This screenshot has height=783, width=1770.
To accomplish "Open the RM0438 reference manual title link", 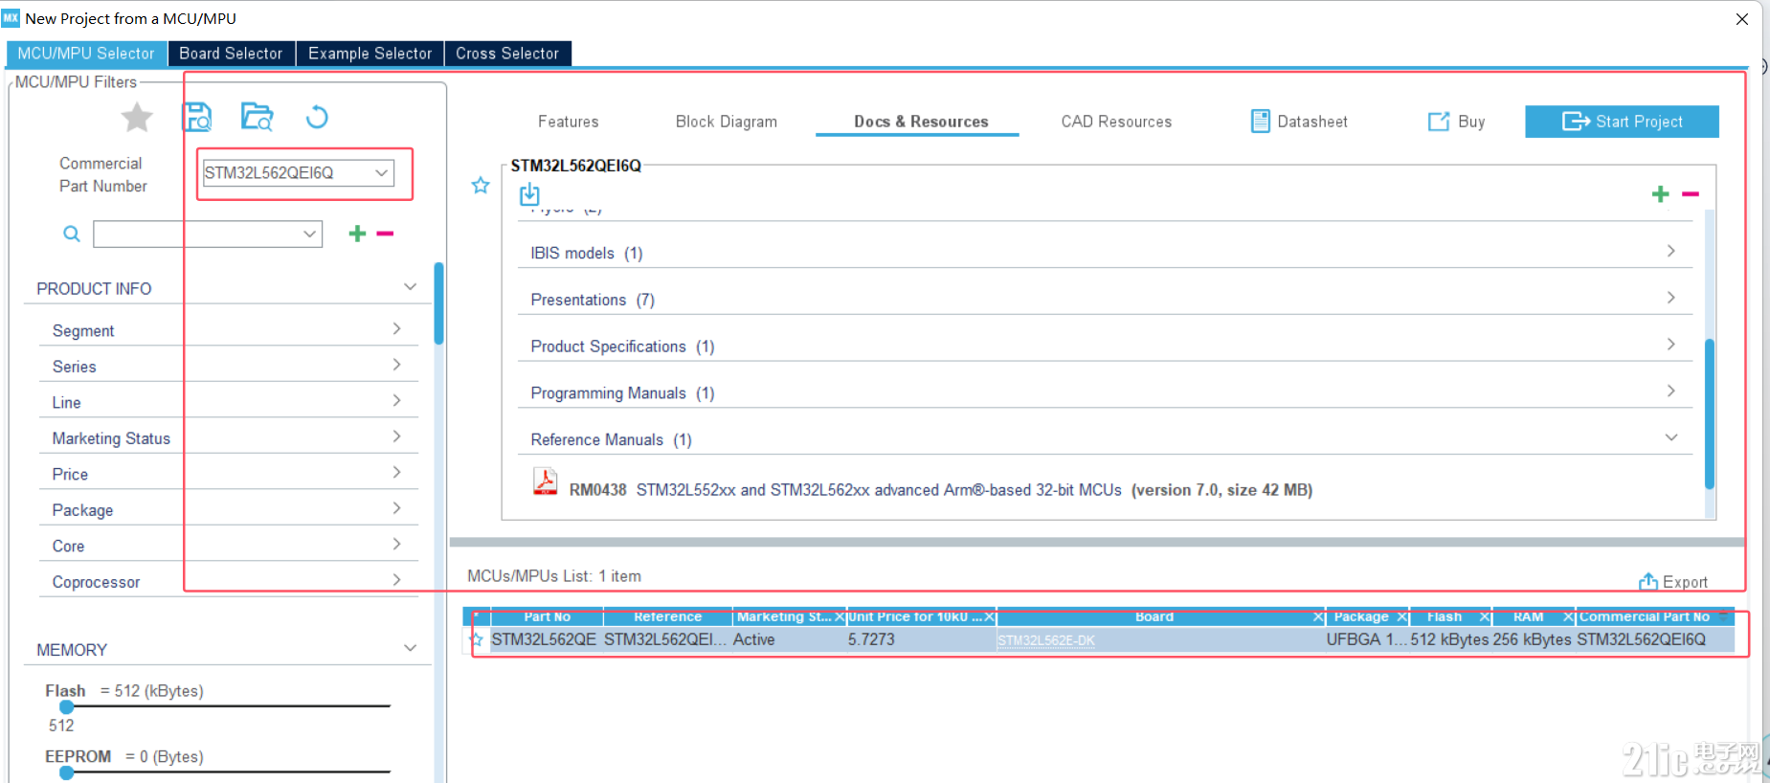I will pyautogui.click(x=879, y=490).
